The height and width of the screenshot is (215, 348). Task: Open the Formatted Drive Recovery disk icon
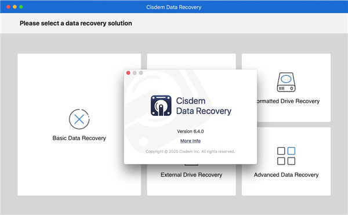click(286, 82)
